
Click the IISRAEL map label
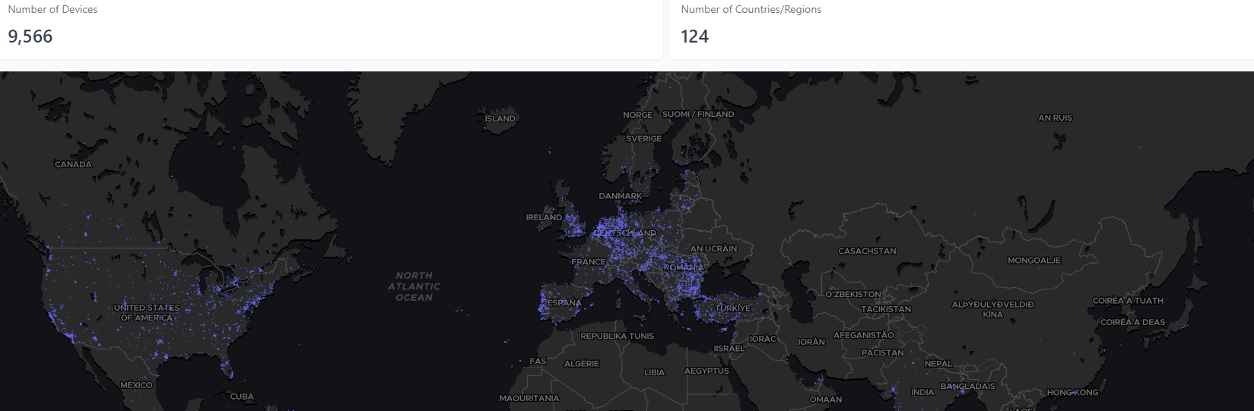click(x=729, y=349)
